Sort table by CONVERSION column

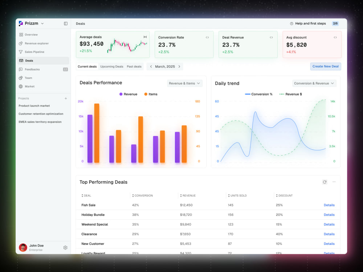pos(142,196)
